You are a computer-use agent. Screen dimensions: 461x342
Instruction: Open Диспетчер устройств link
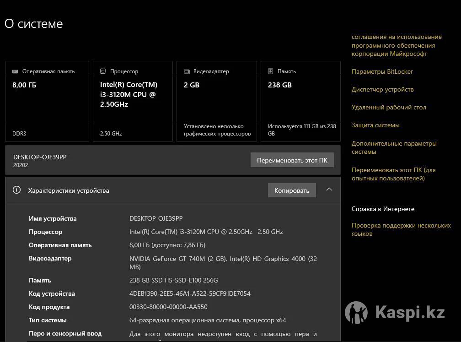[382, 89]
